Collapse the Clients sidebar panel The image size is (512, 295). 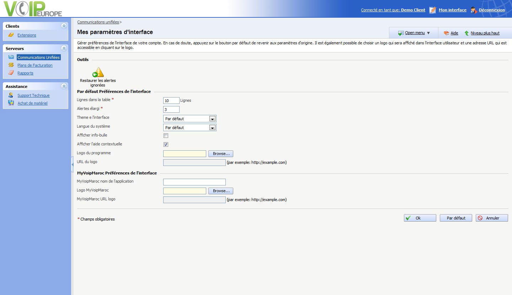point(64,26)
